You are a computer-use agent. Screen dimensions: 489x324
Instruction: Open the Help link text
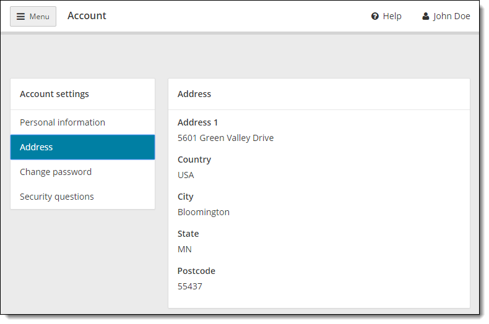tap(392, 16)
